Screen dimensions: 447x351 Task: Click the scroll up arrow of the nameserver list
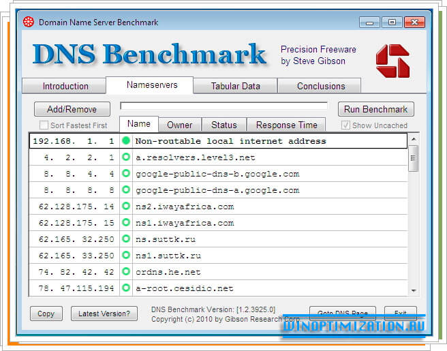coord(414,139)
